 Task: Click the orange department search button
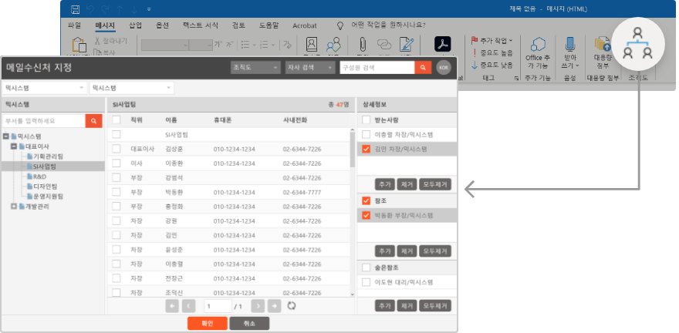click(x=93, y=121)
